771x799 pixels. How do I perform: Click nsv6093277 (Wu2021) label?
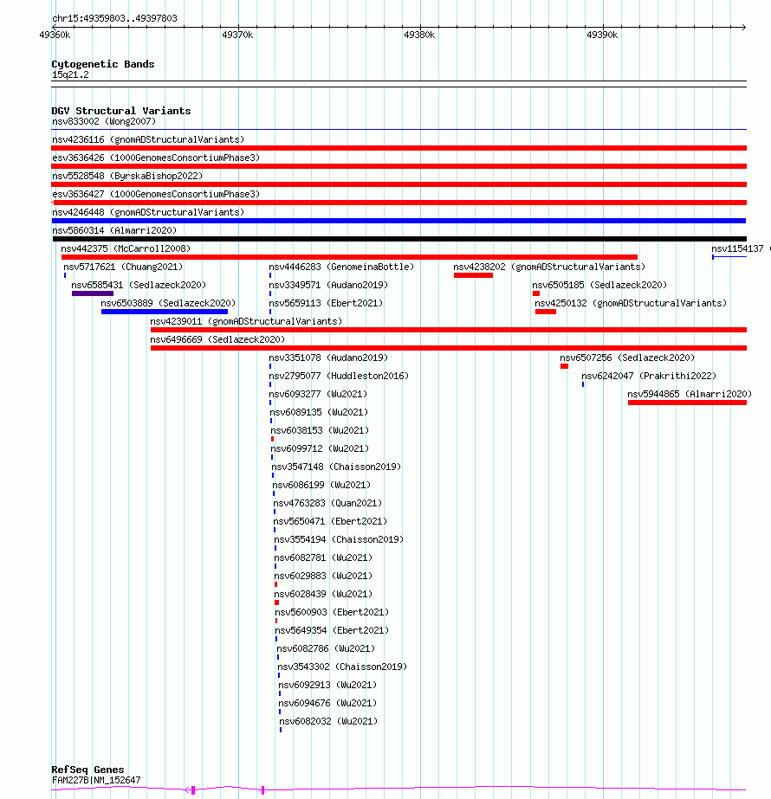click(x=318, y=394)
